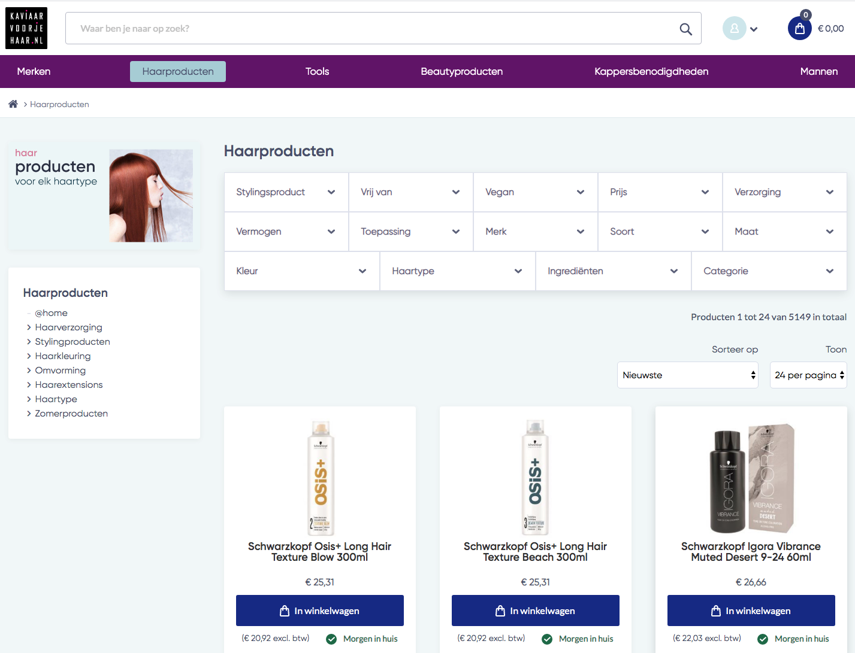Open the Beautyproducten menu
Image resolution: width=855 pixels, height=653 pixels.
(x=461, y=71)
